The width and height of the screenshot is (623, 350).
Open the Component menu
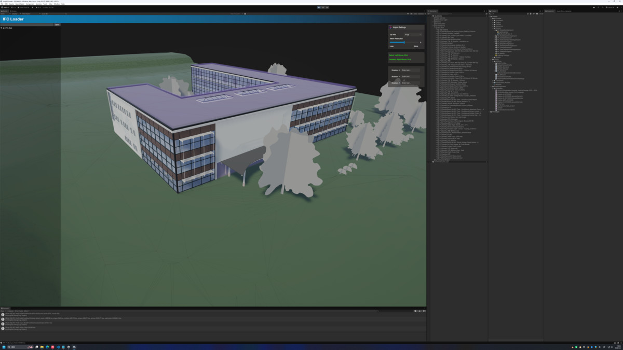pyautogui.click(x=30, y=4)
